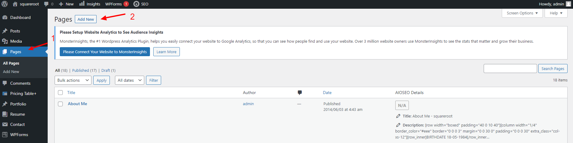Sort by the comments column bubble icon

pyautogui.click(x=300, y=93)
